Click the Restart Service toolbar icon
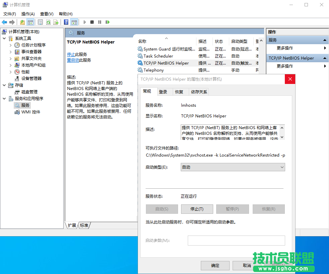 107,22
